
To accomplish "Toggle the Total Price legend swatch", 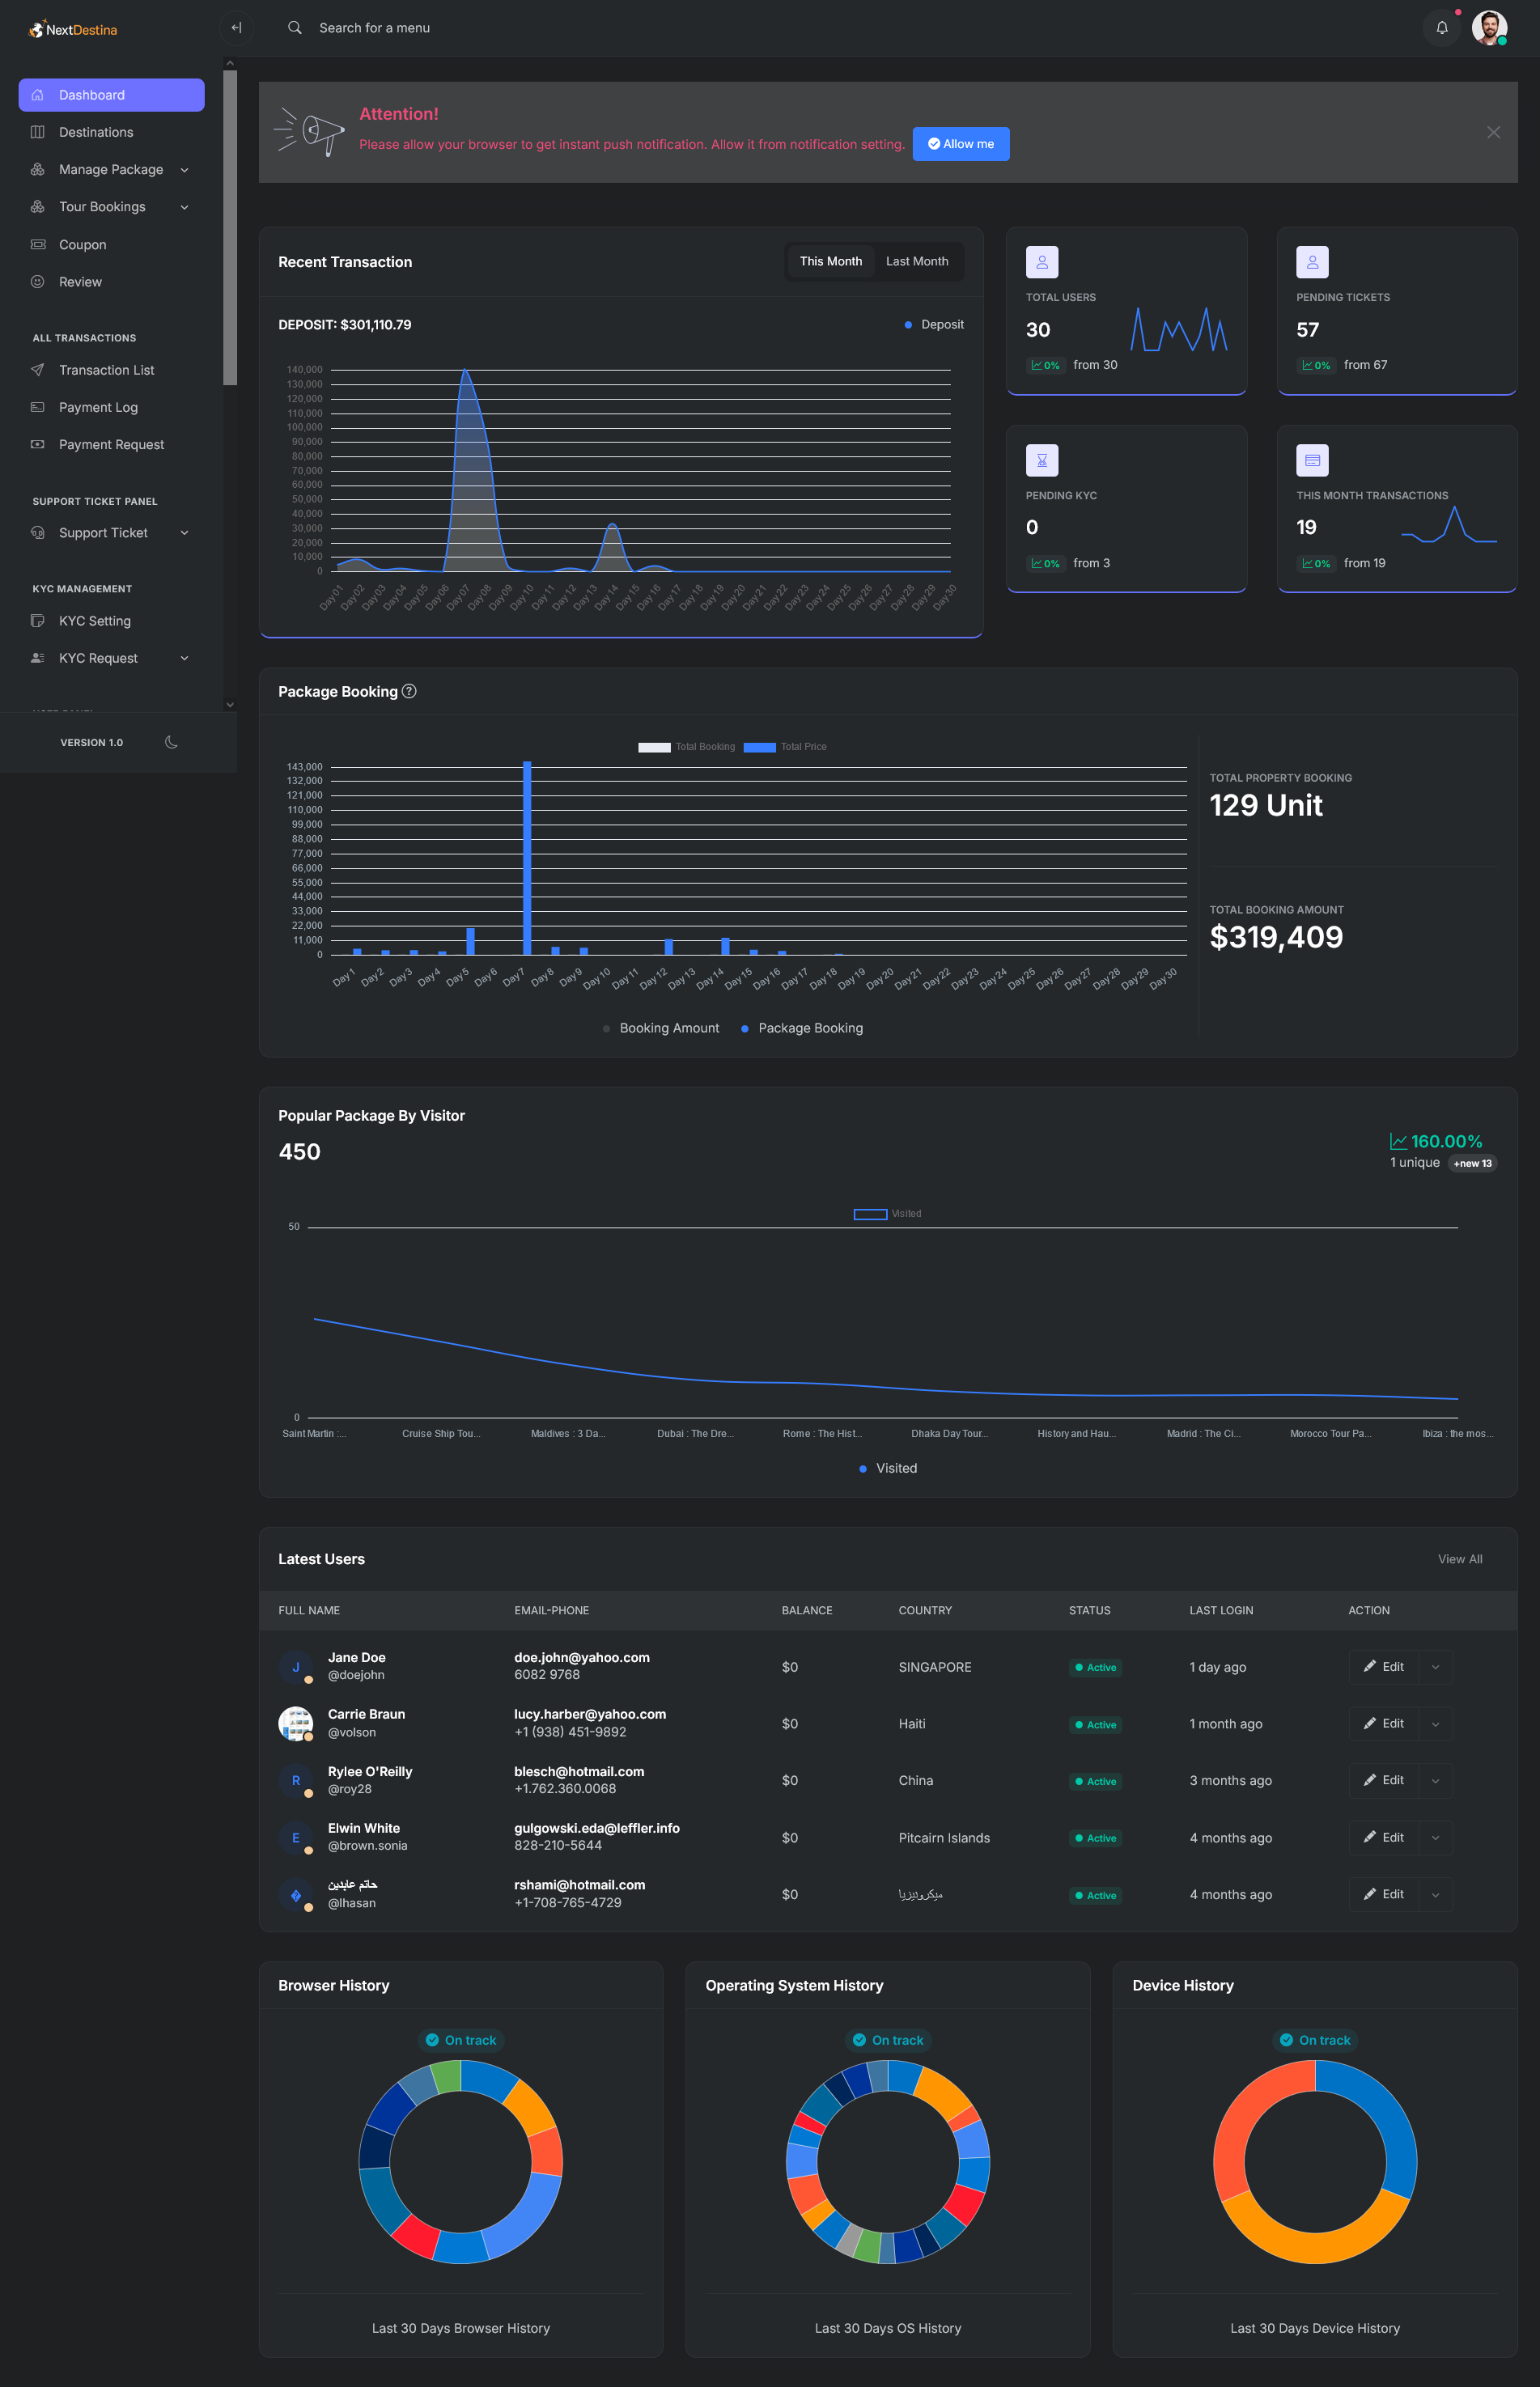I will click(760, 747).
